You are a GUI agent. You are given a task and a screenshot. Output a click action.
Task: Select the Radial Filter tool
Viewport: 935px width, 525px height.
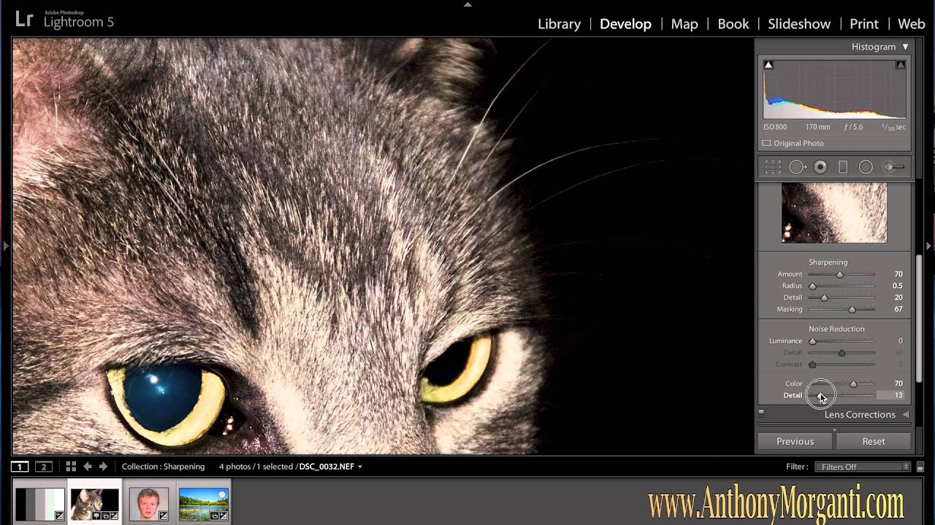pos(866,167)
